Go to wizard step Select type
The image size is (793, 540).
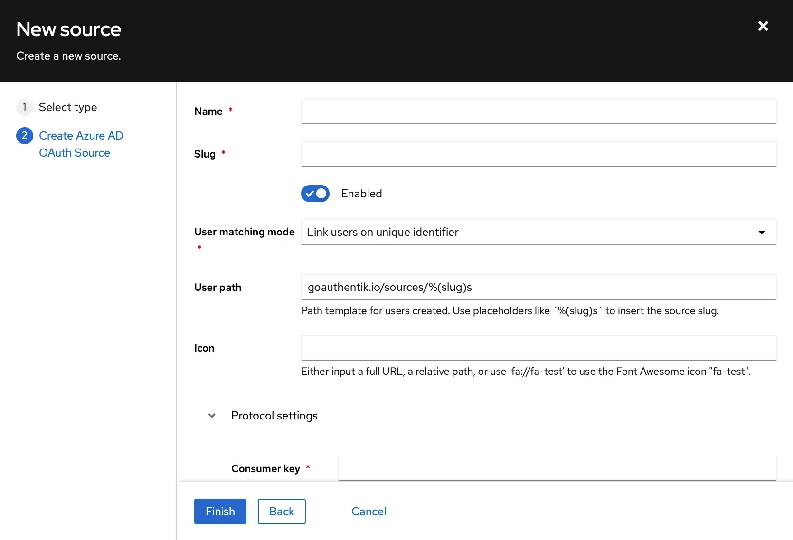(68, 107)
